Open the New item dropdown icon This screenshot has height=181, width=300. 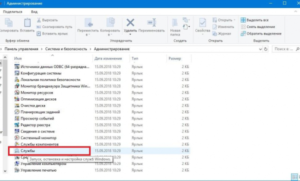tap(186, 20)
